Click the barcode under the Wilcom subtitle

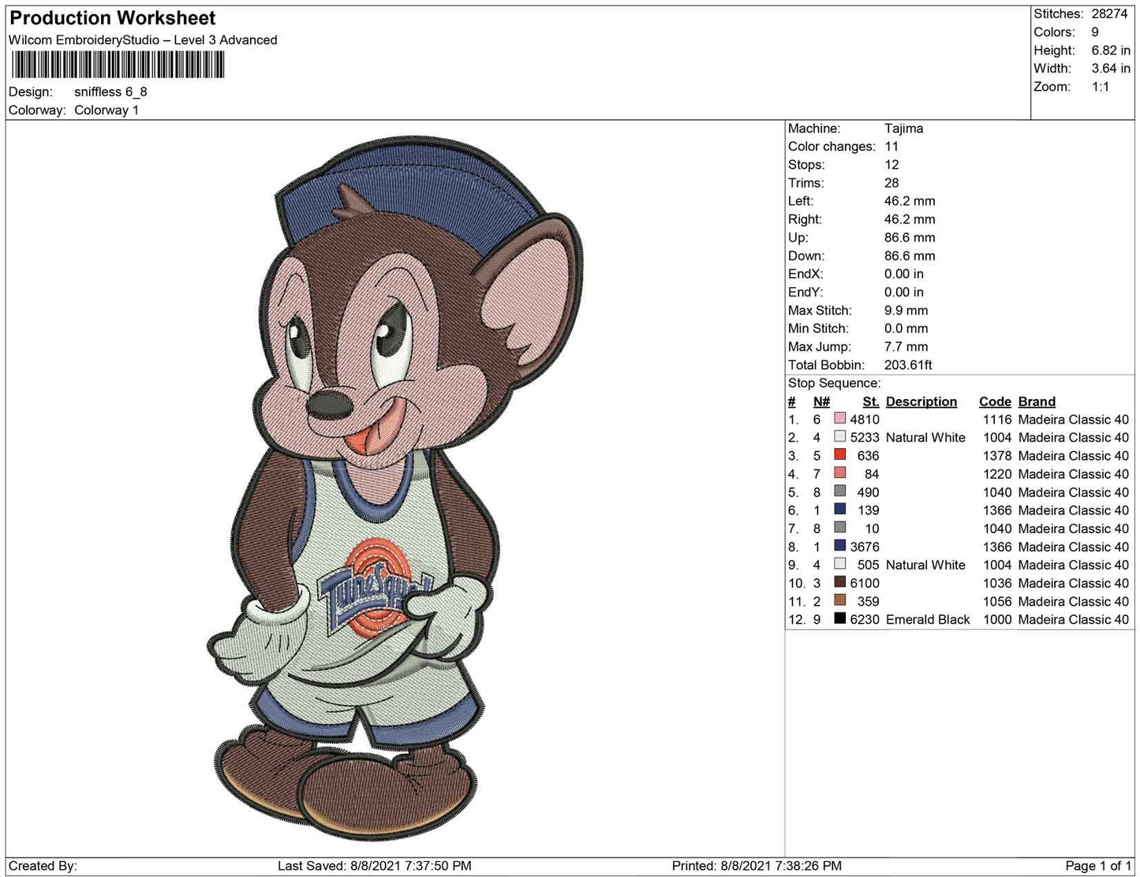[117, 64]
